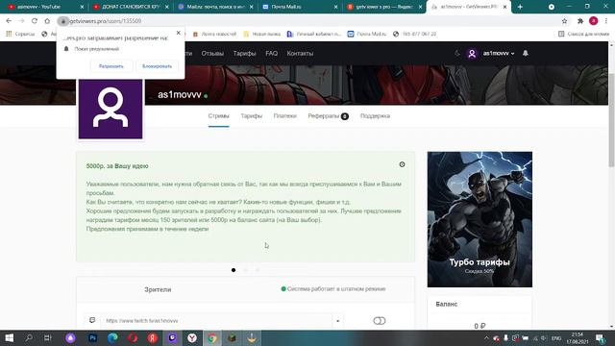Close the notification permission popup
The width and height of the screenshot is (615, 346).
(x=179, y=33)
